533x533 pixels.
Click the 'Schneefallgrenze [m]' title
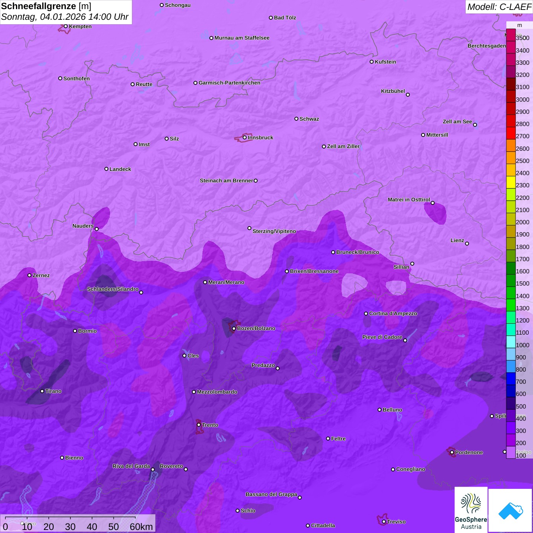[46, 6]
